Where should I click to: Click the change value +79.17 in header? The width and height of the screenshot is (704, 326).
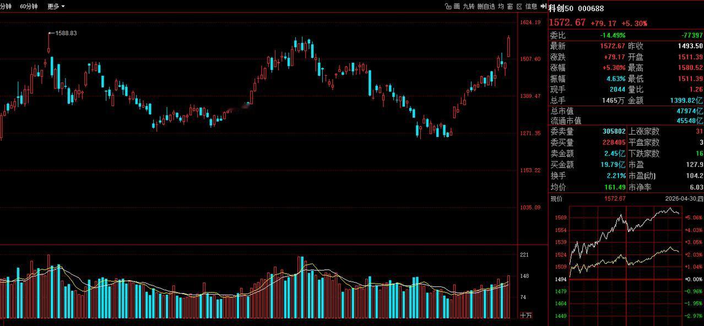(604, 24)
